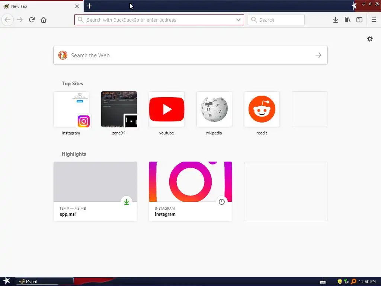Click the 'zone94' label under top sites
Viewport: 381px width, 286px height.
coord(119,133)
